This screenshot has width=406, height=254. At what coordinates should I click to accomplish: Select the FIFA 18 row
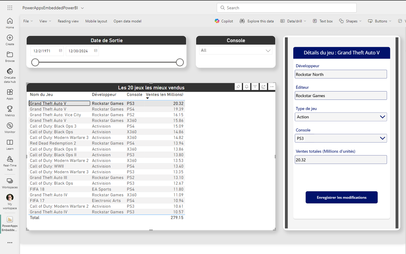107,189
